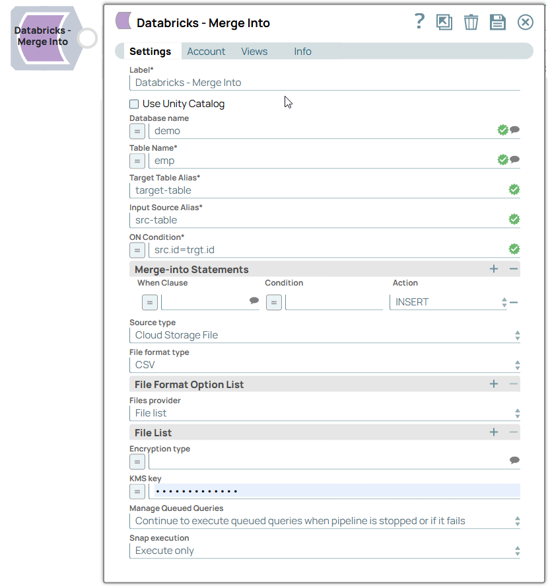548x587 pixels.
Task: Add a File Format Option row
Action: click(x=494, y=384)
